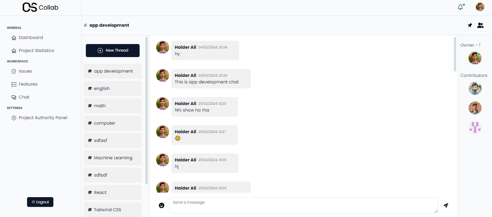Screen dimensions: 492x217
Task: Click the notification bell icon
Action: pyautogui.click(x=460, y=7)
